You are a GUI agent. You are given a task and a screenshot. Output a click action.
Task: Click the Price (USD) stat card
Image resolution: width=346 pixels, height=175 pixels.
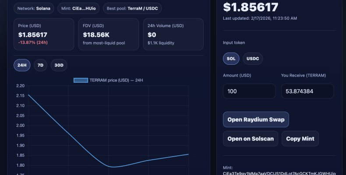click(44, 34)
